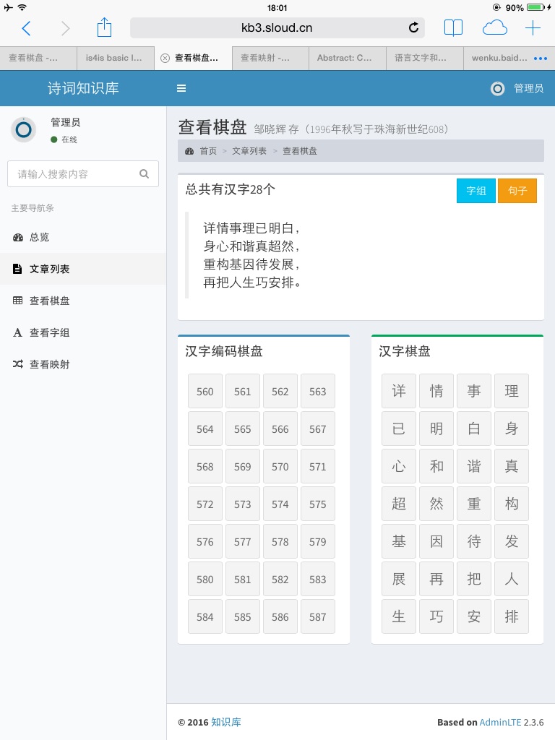This screenshot has height=740, width=555.
Task: Toggle the sidebar hamburger menu
Action: click(x=181, y=88)
